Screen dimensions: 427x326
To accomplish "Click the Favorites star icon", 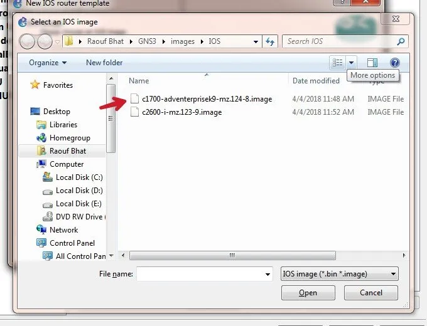I will tap(35, 85).
